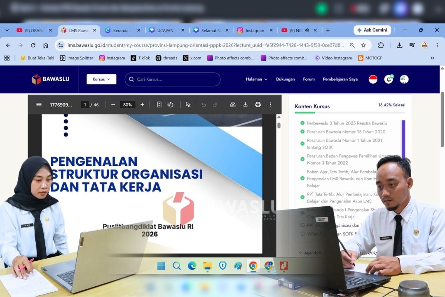
Task: Expand the Agenda II section
Action: pos(300,253)
